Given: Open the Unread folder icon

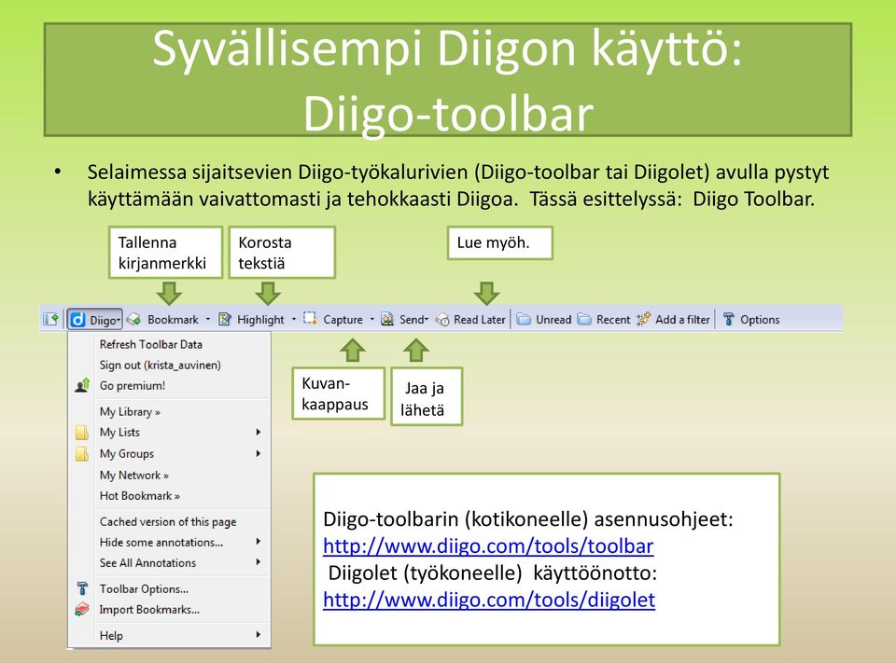Looking at the screenshot, I should coord(524,319).
